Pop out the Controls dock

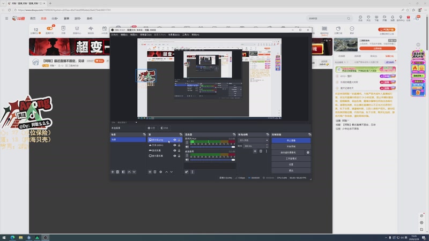click(x=309, y=134)
